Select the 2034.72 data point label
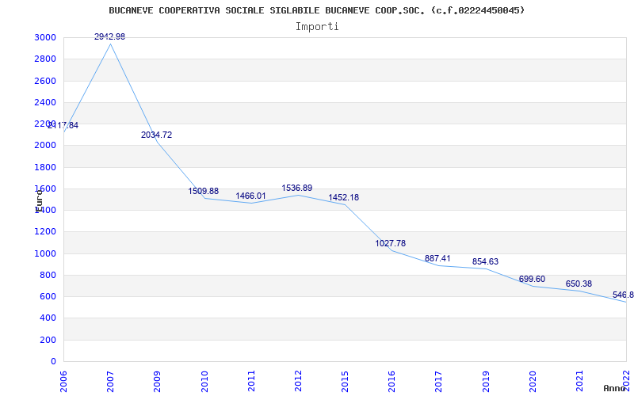The image size is (634, 396). pos(156,135)
